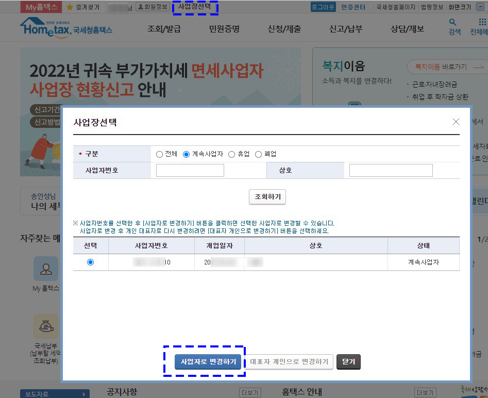Click 사업자로 변경하기 button
Screen dimensions: 488x398
click(208, 362)
